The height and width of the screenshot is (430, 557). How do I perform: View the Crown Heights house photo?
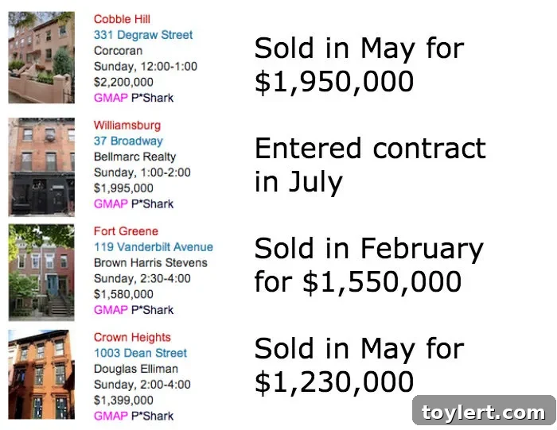[x=41, y=379]
